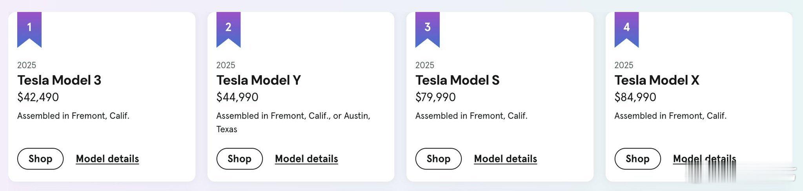The image size is (803, 191).
Task: Open Model details for Tesla Model 3
Action: pos(107,159)
